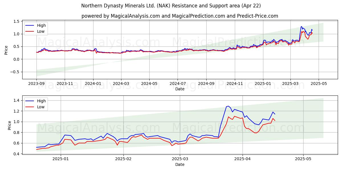This screenshot has height=171, width=342.
Task: Click the 2023-09 x-axis label in top chart
Action: 36,84
